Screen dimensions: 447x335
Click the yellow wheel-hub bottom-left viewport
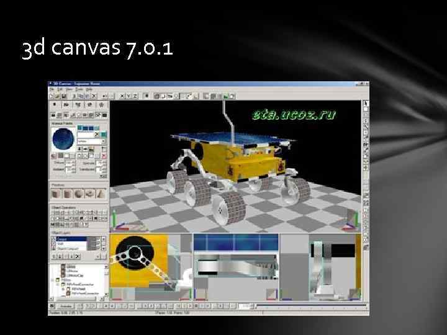point(150,267)
